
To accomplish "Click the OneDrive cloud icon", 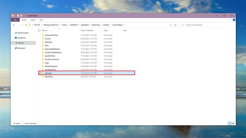I will click(16, 38).
